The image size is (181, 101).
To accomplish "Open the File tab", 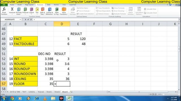I will 4,5.
